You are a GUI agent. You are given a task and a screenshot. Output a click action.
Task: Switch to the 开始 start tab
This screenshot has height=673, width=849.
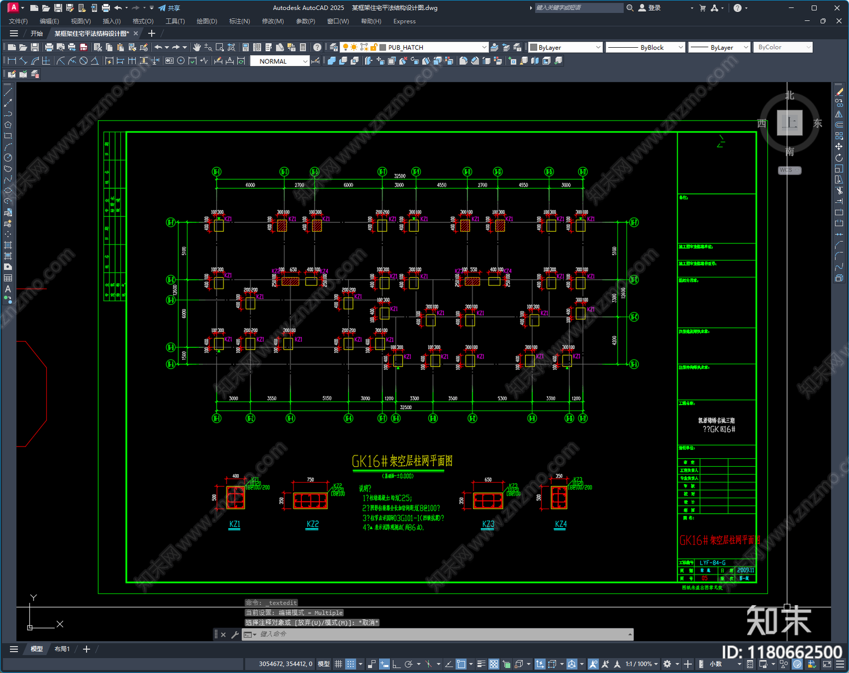[37, 33]
